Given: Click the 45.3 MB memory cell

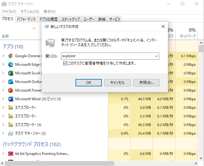Looking at the screenshot, I should 142,125.
